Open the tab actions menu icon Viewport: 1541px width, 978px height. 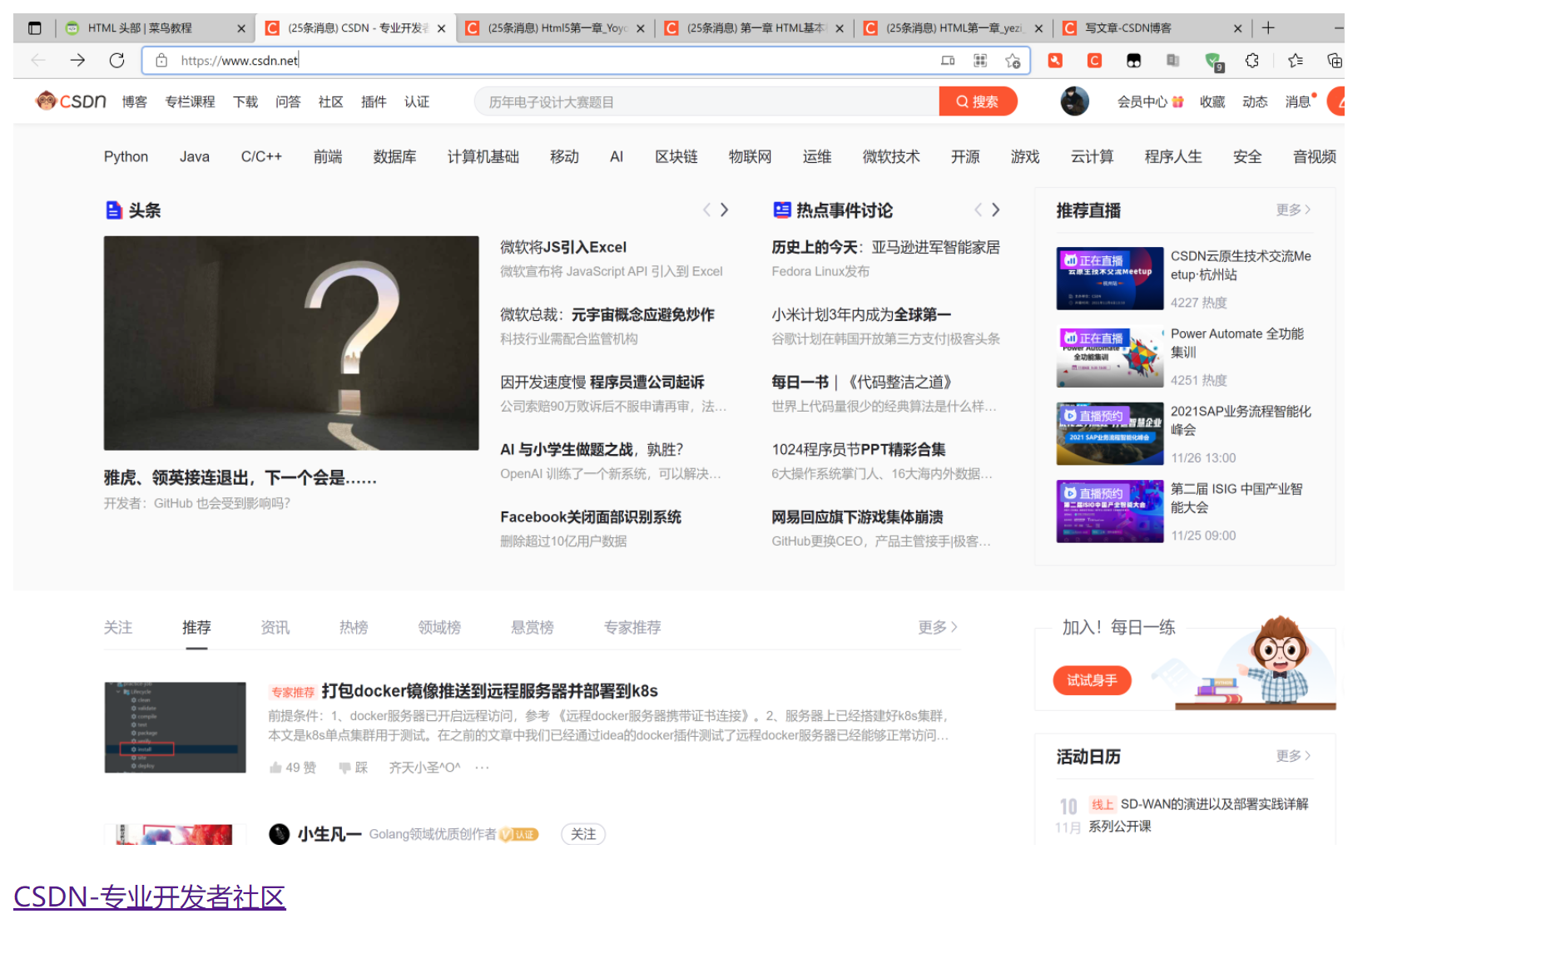pyautogui.click(x=34, y=28)
